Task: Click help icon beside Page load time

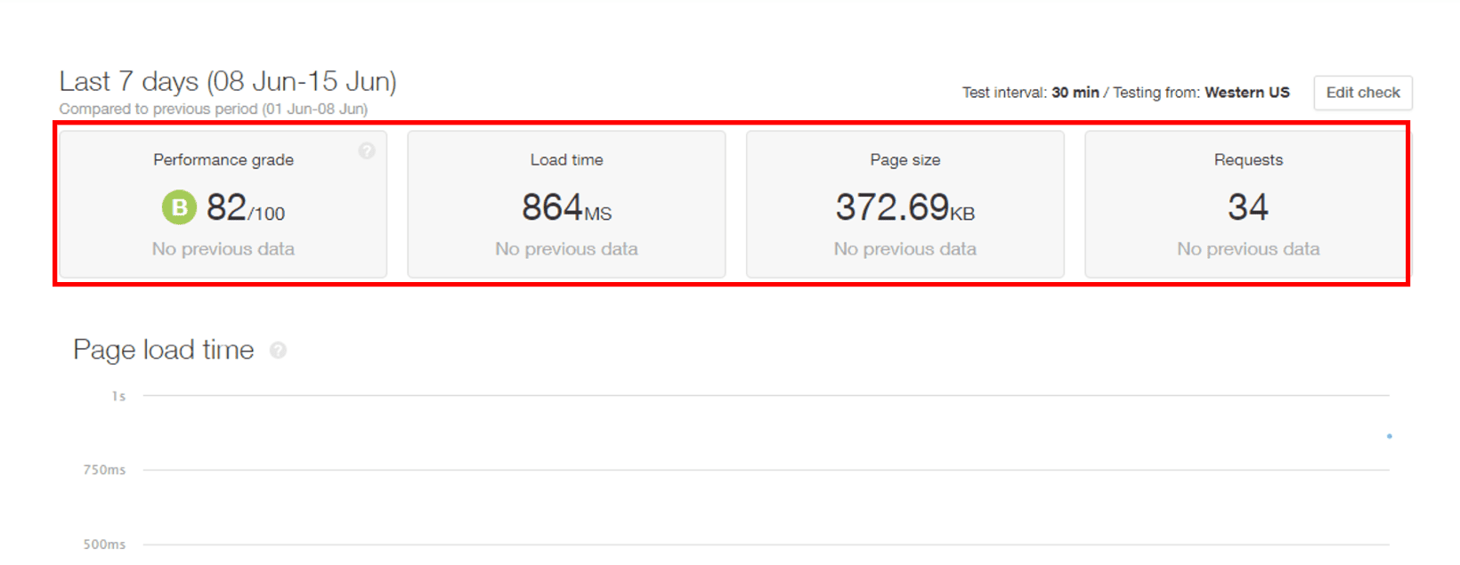Action: pyautogui.click(x=278, y=351)
